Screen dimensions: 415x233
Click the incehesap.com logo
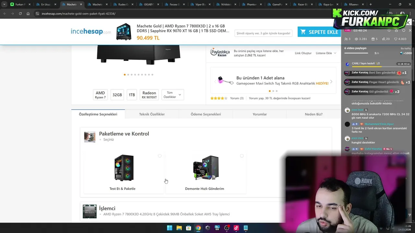click(91, 31)
